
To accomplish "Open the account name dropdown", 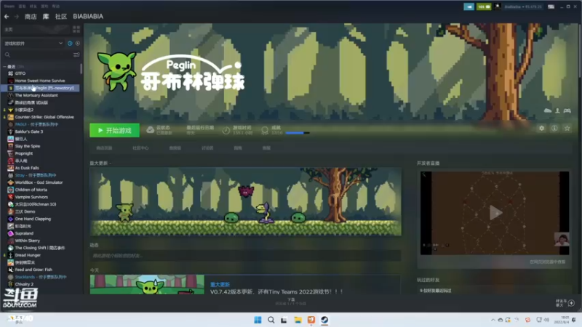I will pos(522,7).
